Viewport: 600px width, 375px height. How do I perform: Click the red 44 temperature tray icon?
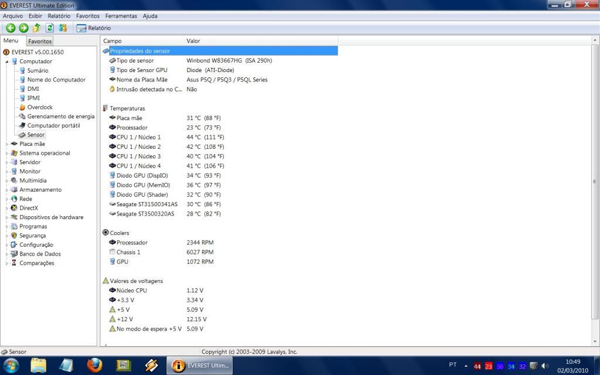click(x=477, y=366)
